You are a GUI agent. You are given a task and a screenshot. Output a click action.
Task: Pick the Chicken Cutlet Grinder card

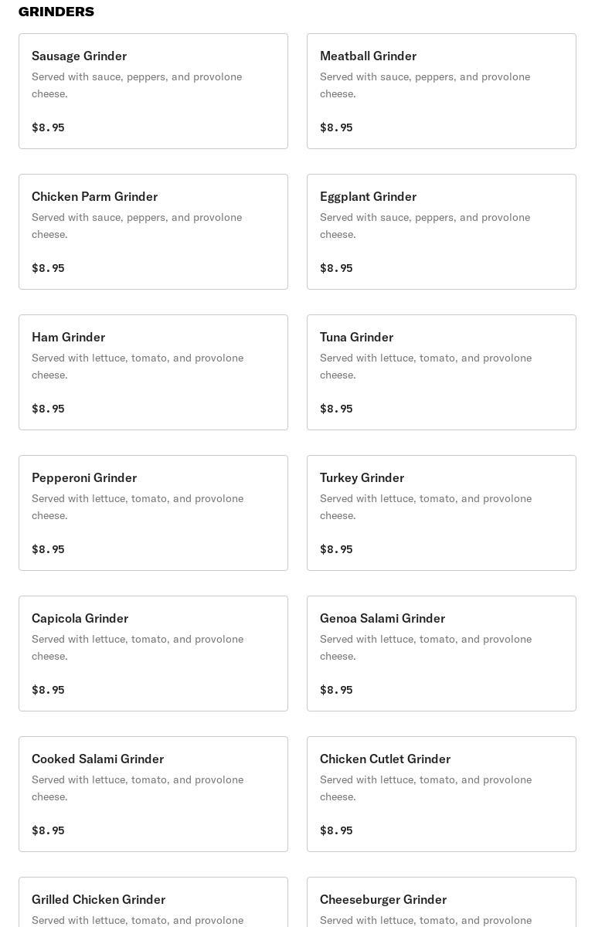click(x=441, y=794)
